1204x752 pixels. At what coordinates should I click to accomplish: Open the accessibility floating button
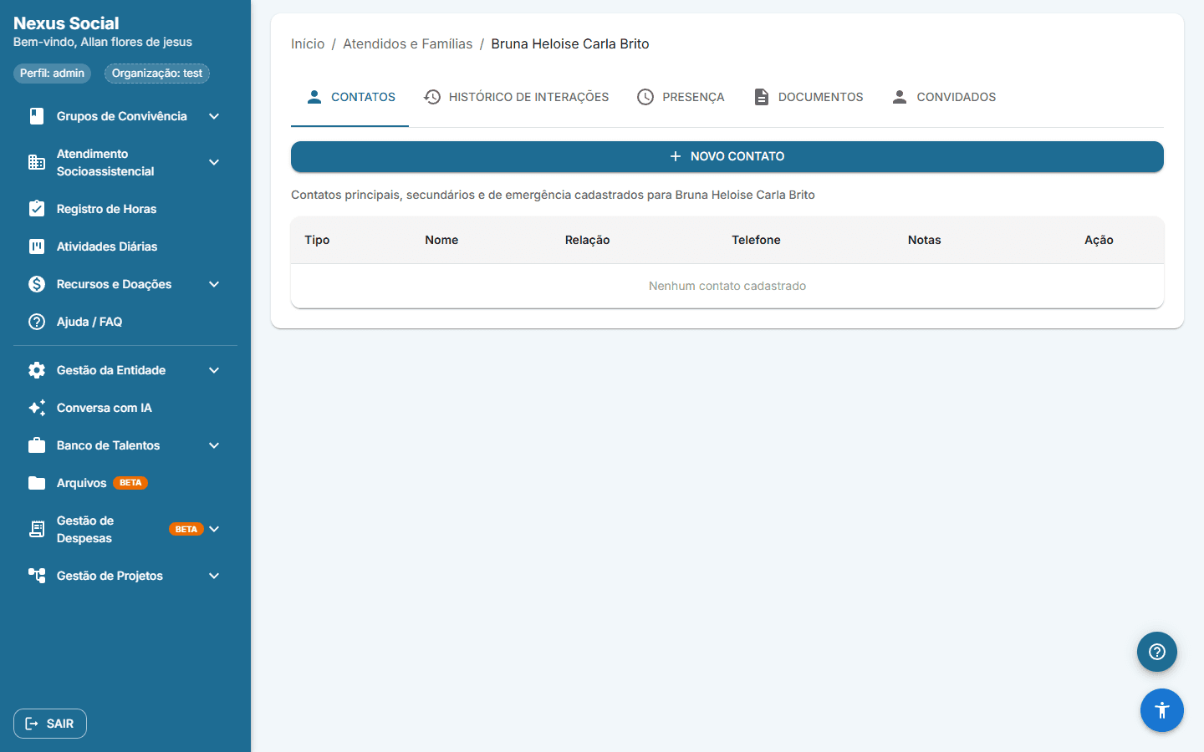(x=1162, y=710)
